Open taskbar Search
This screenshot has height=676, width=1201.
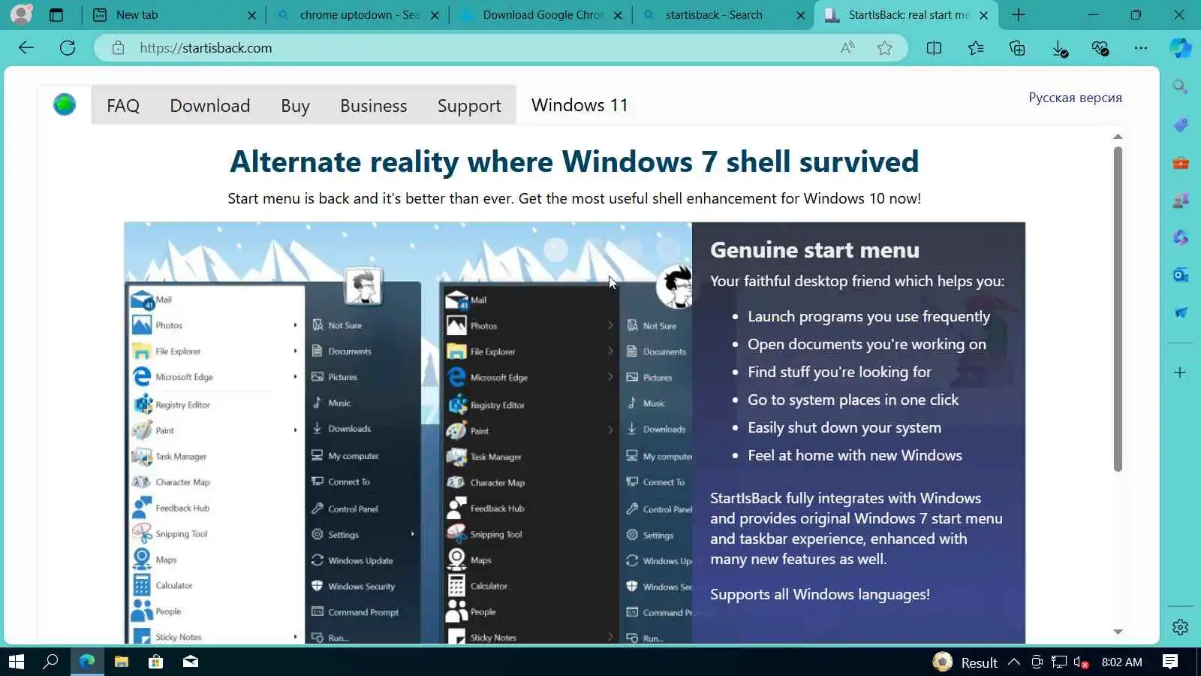51,662
